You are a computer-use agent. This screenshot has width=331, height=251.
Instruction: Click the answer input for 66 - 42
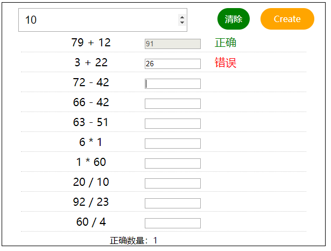[172, 103]
